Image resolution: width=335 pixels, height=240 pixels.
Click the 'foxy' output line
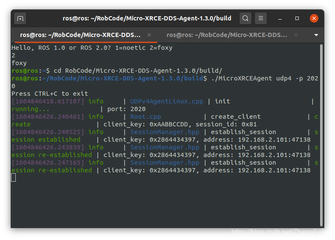pyautogui.click(x=19, y=63)
